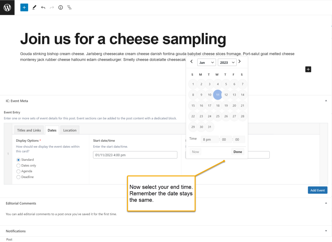Image resolution: width=332 pixels, height=242 pixels.
Task: Go to previous month in calendar
Action: click(191, 61)
